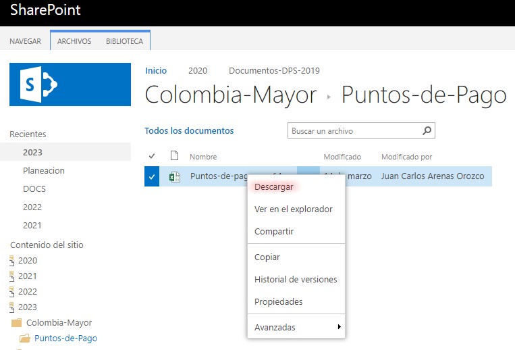Image resolution: width=515 pixels, height=350 pixels.
Task: Uncheck the selected Puntos-de-pago row checkbox
Action: click(x=152, y=176)
